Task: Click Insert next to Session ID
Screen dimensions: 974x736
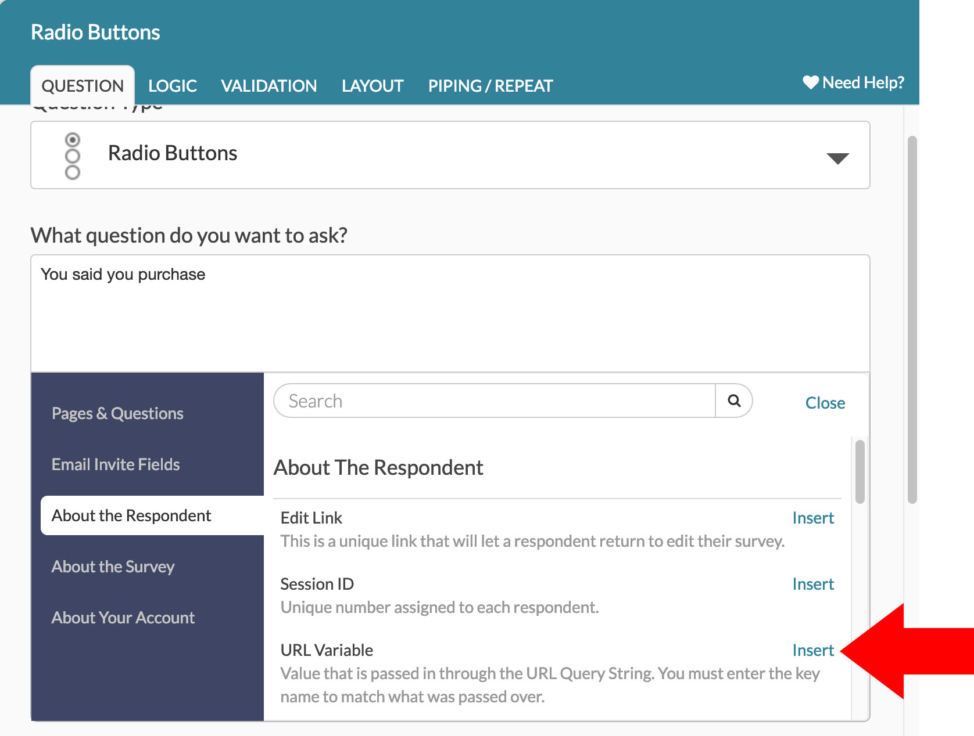Action: 812,584
